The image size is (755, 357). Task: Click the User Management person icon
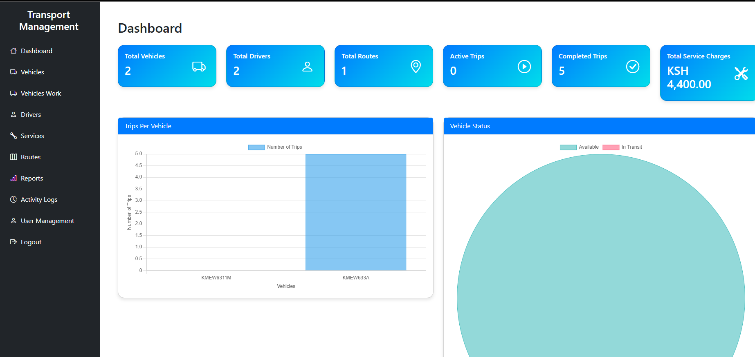point(13,221)
